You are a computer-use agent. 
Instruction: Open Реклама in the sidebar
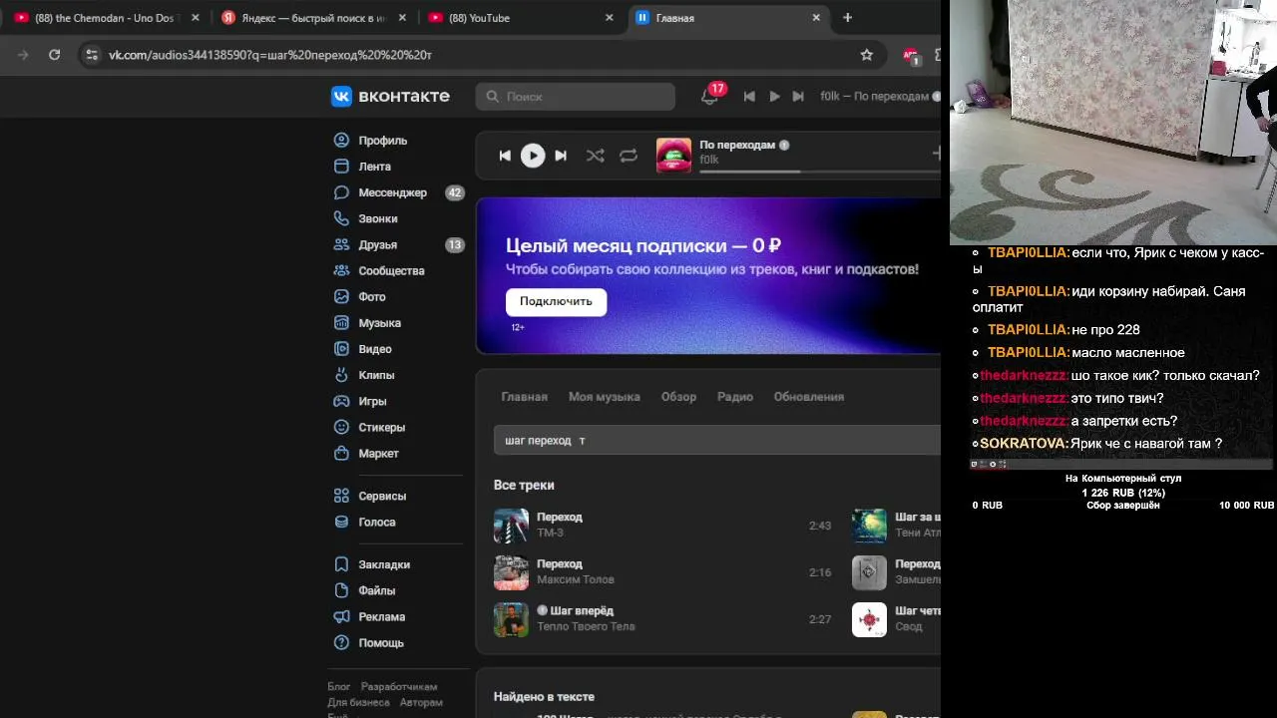[369, 616]
